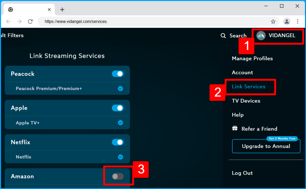Open the Search magnifying glass icon
The width and height of the screenshot is (306, 189).
(223, 36)
